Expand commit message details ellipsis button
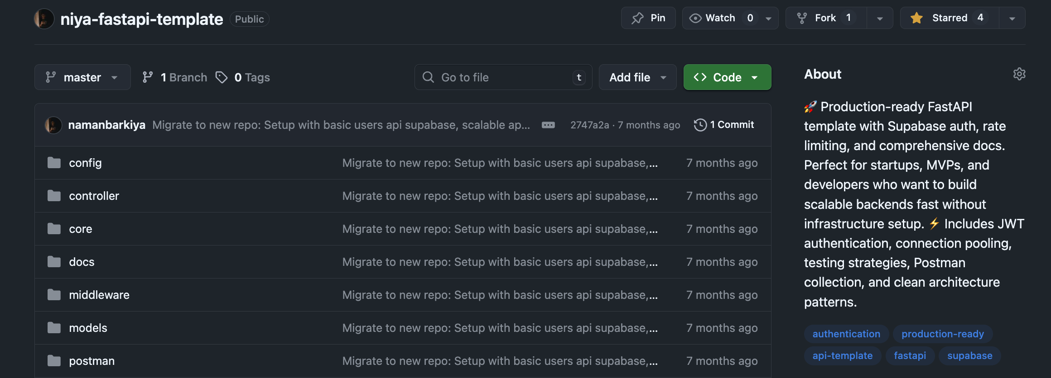The width and height of the screenshot is (1051, 378). point(548,125)
